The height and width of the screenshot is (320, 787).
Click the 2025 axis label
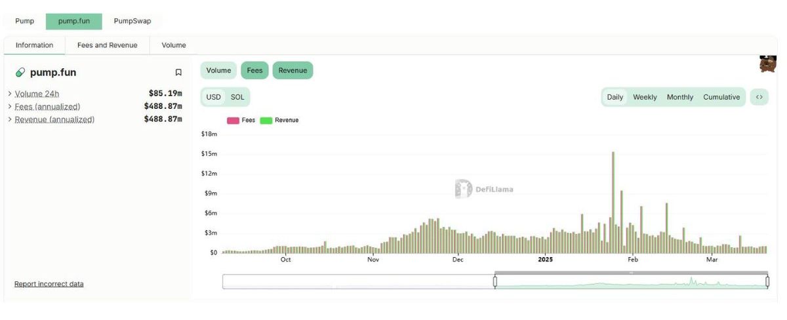click(546, 260)
